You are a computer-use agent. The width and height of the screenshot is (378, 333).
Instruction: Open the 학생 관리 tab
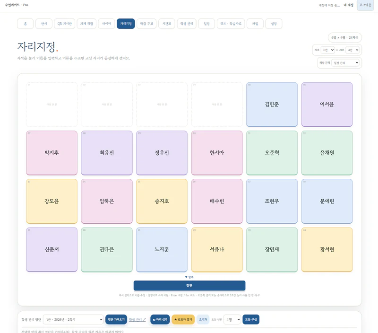click(187, 24)
